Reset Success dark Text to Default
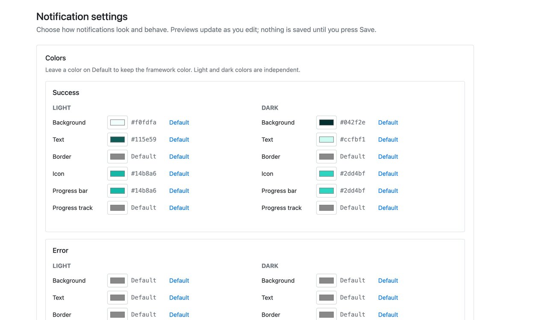 388,140
